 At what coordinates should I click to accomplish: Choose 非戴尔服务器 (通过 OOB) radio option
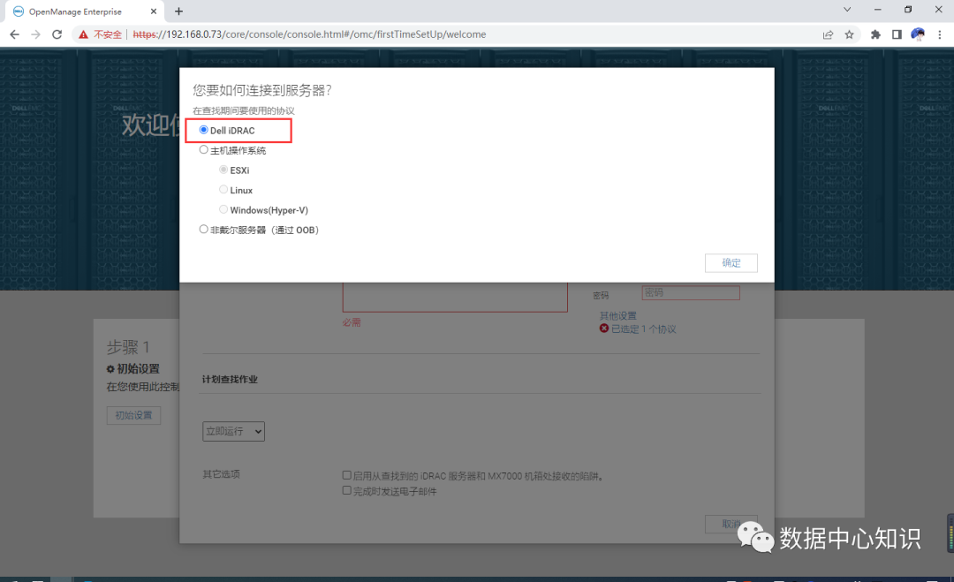(204, 230)
